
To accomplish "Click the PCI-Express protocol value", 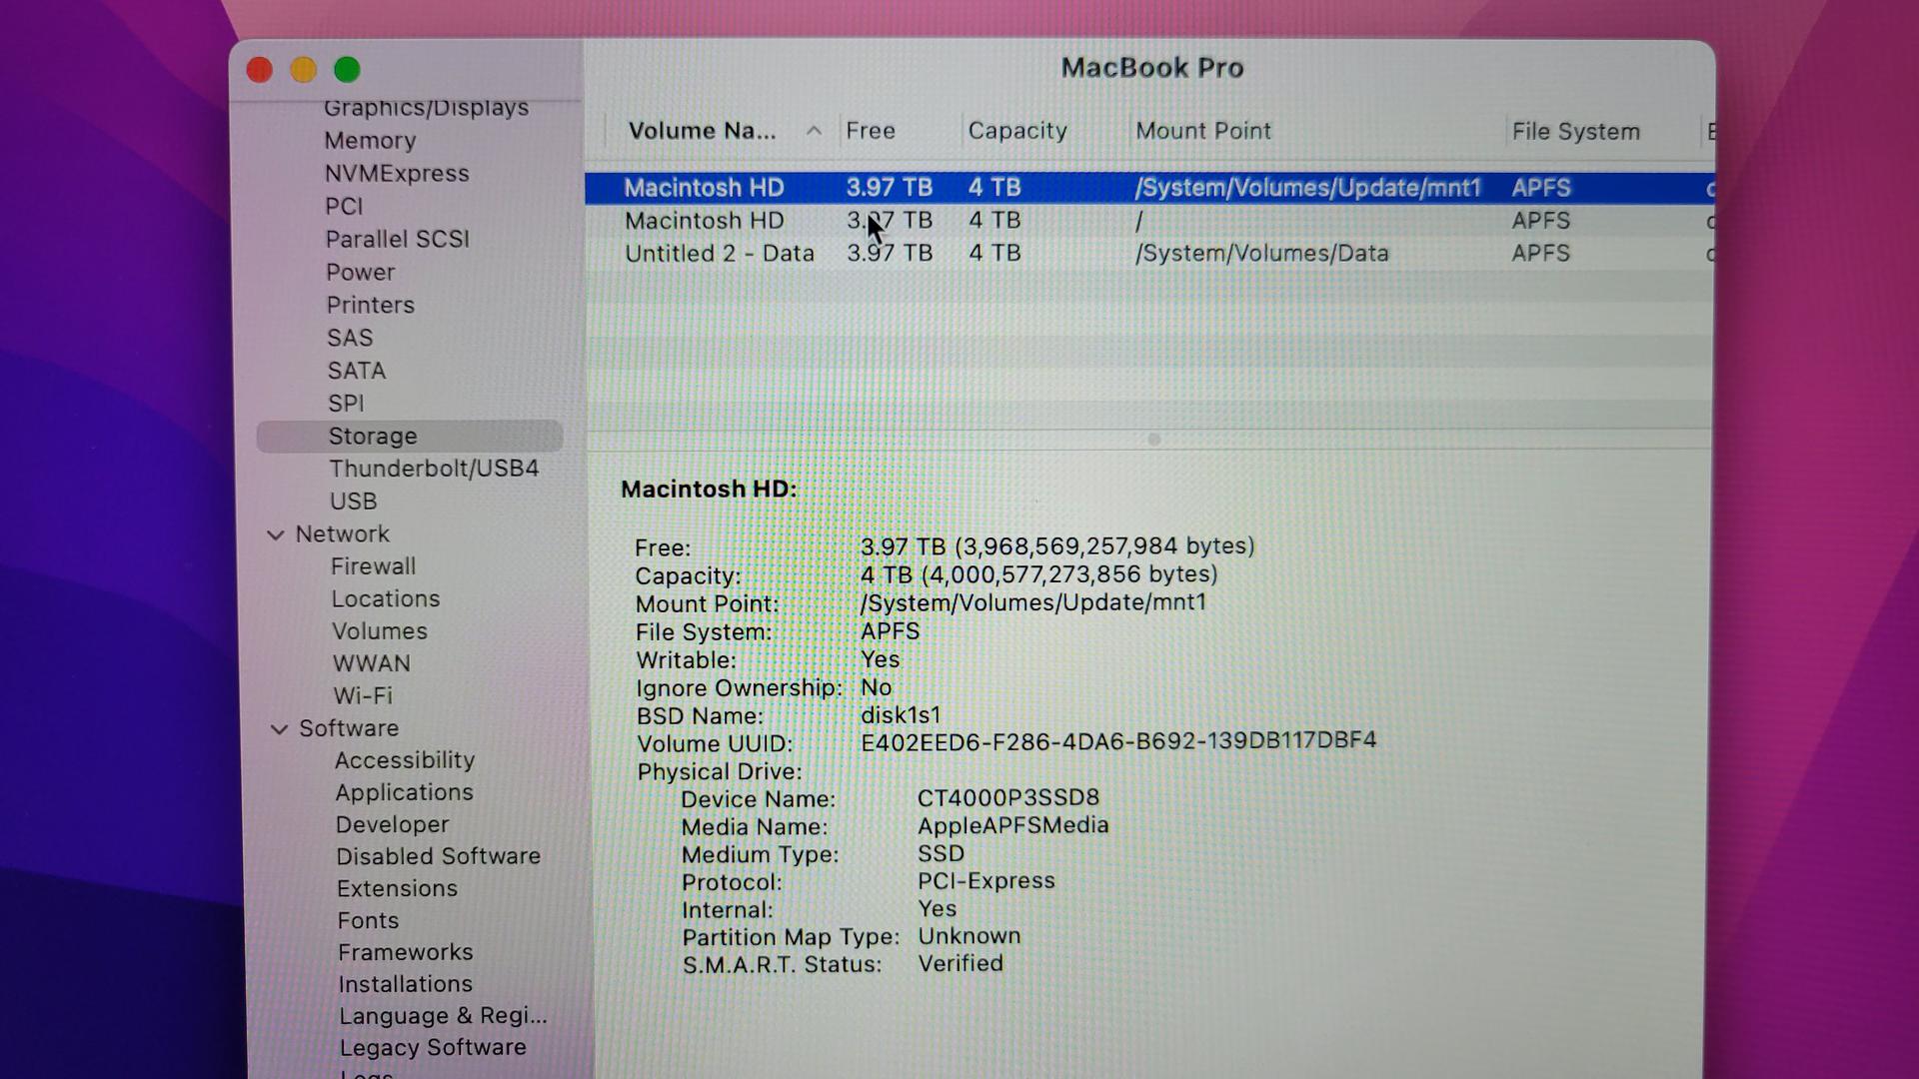I will point(986,881).
